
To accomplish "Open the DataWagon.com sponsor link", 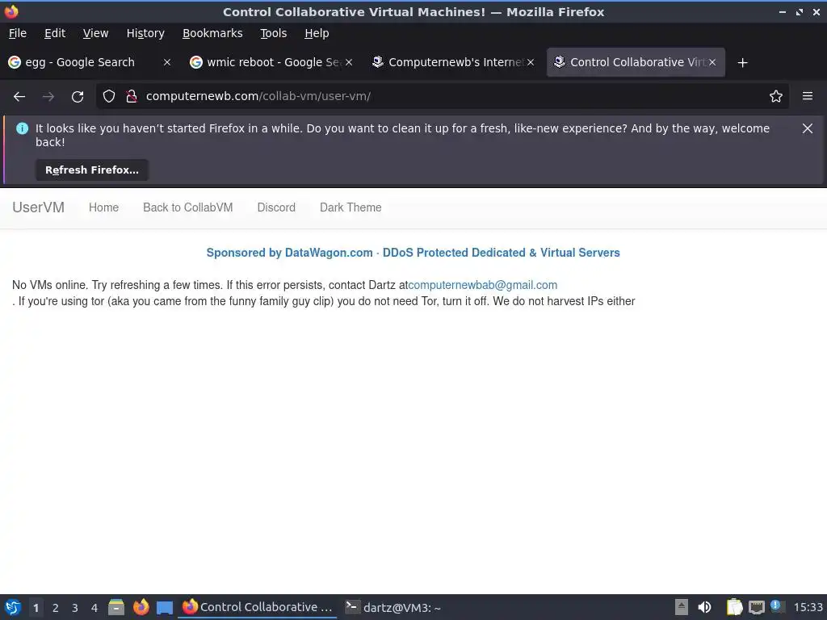I will point(413,253).
